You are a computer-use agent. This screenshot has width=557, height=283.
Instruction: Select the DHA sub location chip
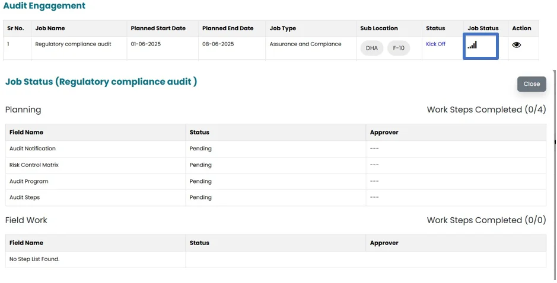pos(371,48)
